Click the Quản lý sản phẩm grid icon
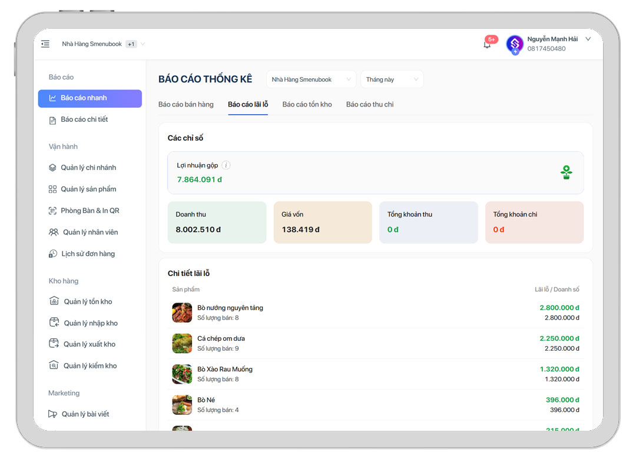636x459 pixels. [x=53, y=189]
